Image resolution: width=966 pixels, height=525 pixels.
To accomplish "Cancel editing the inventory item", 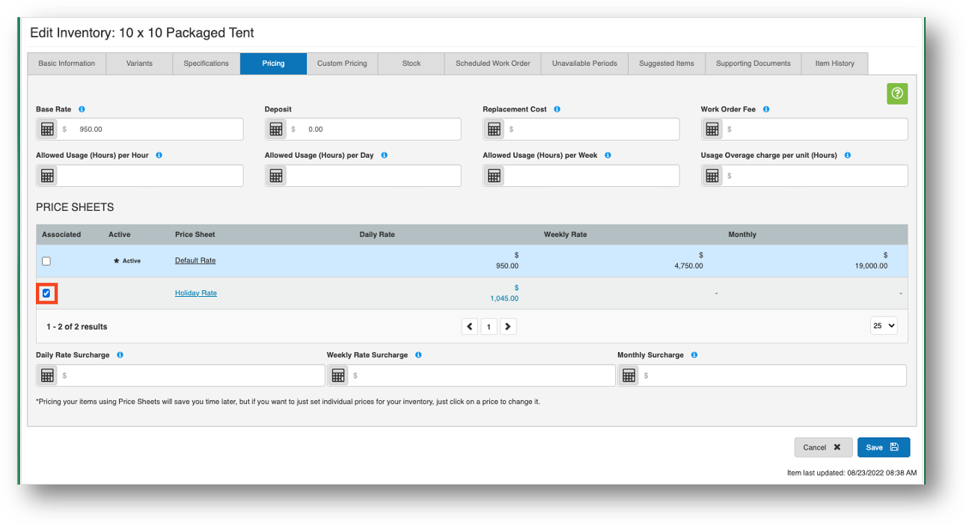I will coord(822,447).
